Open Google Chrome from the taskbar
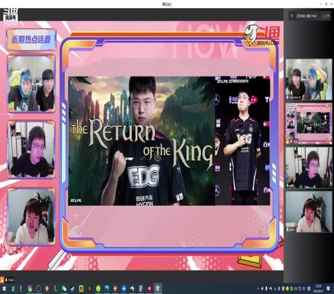334x294 pixels. 30,289
